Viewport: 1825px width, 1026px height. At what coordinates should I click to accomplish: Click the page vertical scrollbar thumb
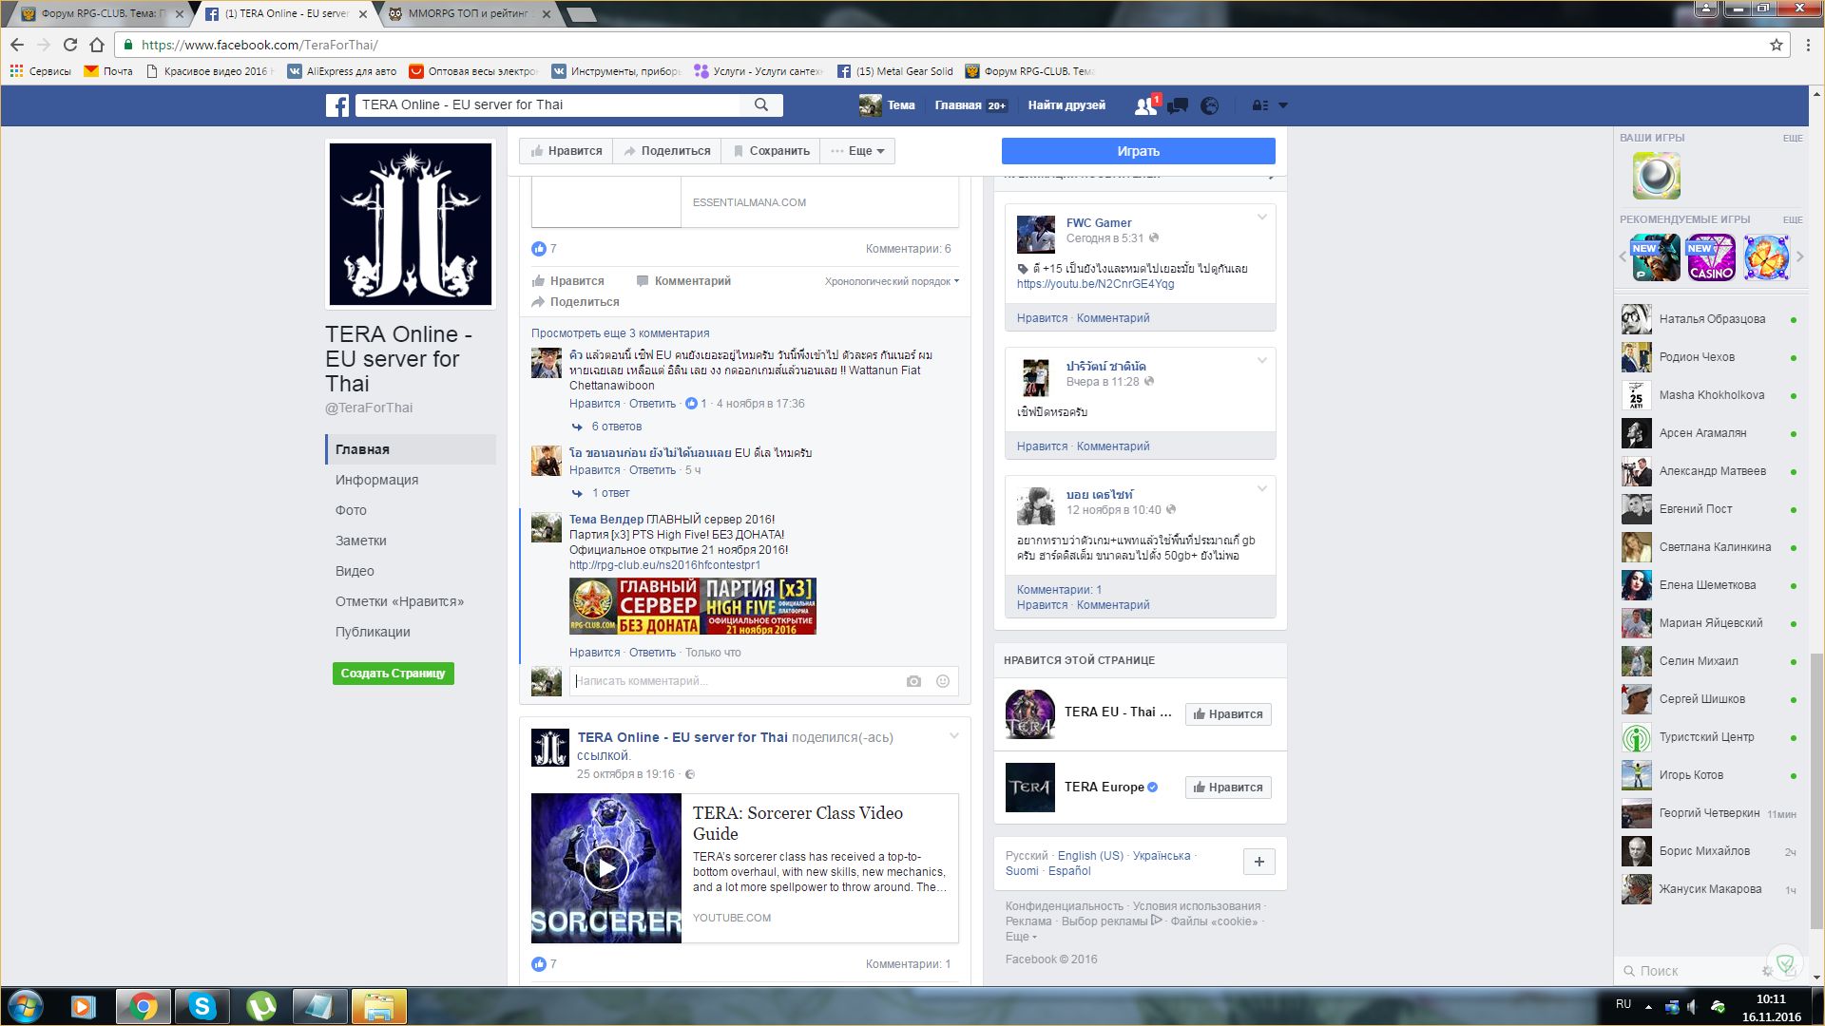[x=1816, y=790]
